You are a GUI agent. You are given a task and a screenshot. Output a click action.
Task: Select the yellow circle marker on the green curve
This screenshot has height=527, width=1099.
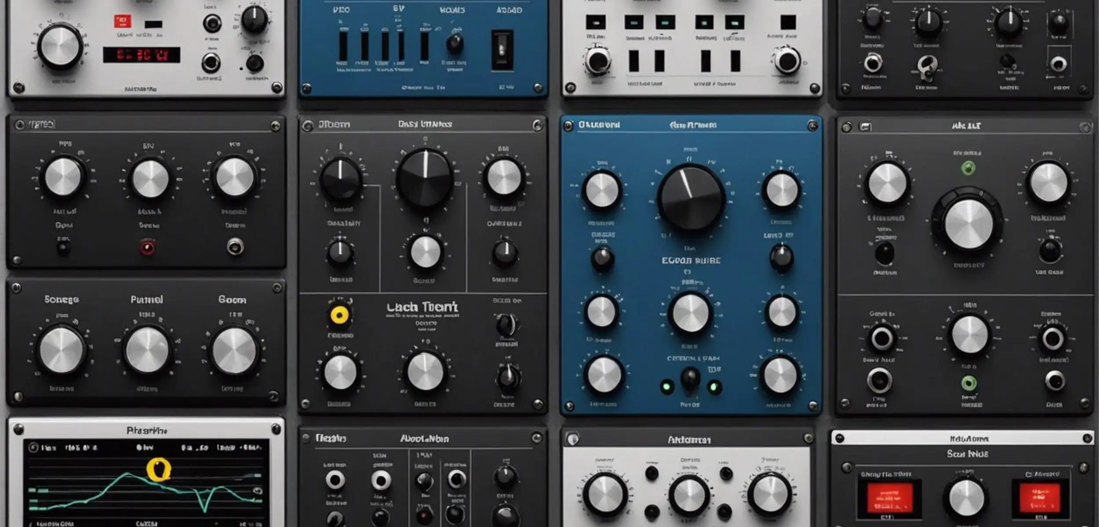[x=159, y=469]
